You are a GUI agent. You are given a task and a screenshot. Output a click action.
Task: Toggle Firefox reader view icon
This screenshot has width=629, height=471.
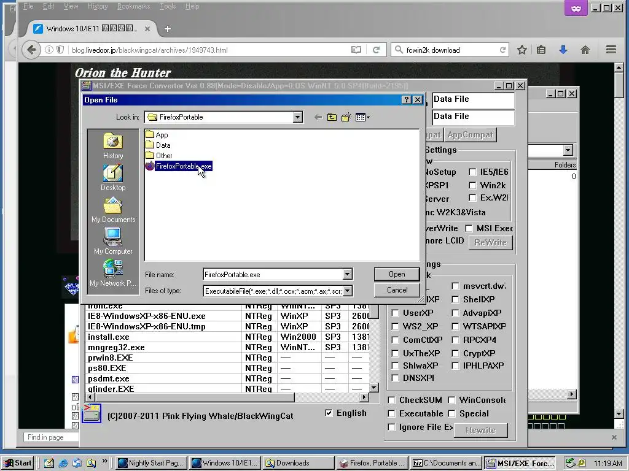(x=356, y=50)
